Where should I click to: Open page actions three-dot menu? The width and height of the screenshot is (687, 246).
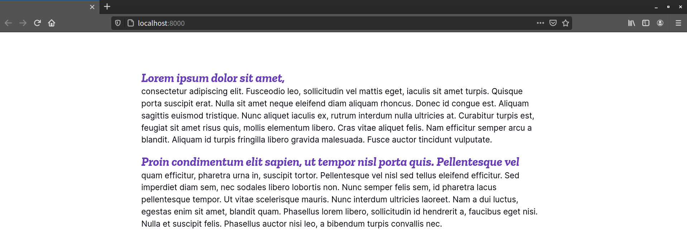click(x=540, y=23)
